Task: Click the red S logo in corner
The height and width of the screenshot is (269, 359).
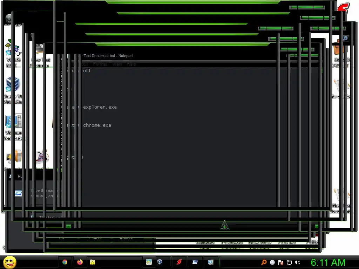Action: pos(344,8)
